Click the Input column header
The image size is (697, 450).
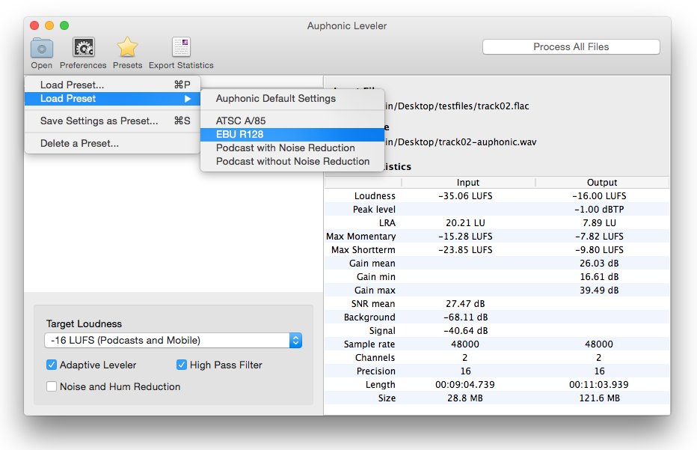(x=468, y=183)
